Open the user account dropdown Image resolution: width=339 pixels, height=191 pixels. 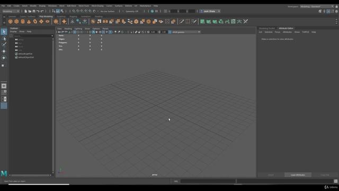(210, 11)
